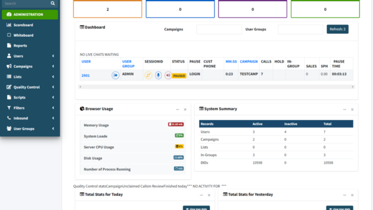Click the Disk Usage percentage badge

(x=178, y=157)
